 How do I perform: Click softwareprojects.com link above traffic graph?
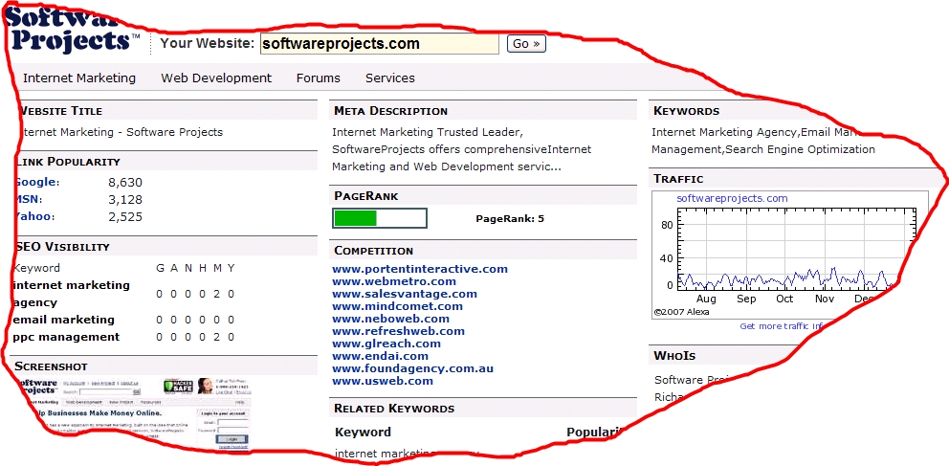[732, 198]
